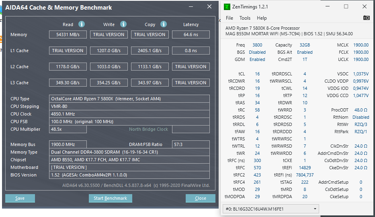Image resolution: width=375 pixels, height=217 pixels.
Task: Click the tSTAG value 222
Action: coord(305,182)
